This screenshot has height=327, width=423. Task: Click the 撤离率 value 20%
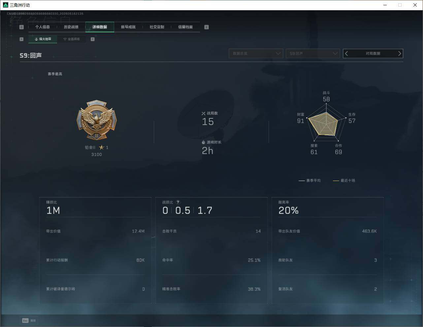point(288,211)
